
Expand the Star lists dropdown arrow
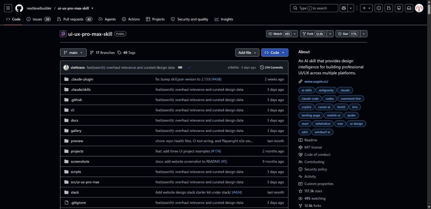[x=364, y=34]
